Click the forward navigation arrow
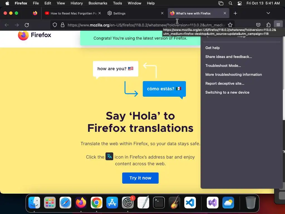The height and width of the screenshot is (214, 285). click(x=17, y=25)
